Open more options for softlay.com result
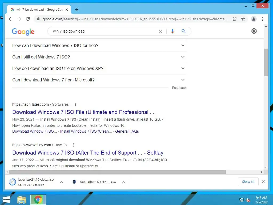This screenshot has width=273, height=205. click(x=73, y=145)
